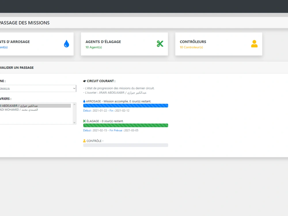Click the état de progression description line
Viewport: 288px width, 216px height.
[x=119, y=88]
